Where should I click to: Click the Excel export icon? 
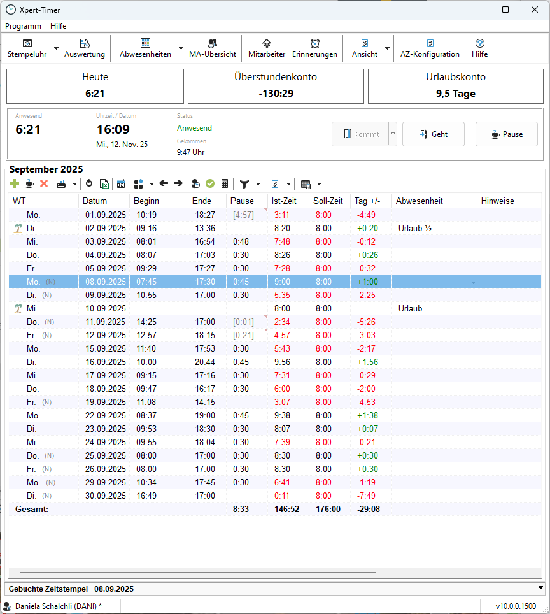point(104,183)
